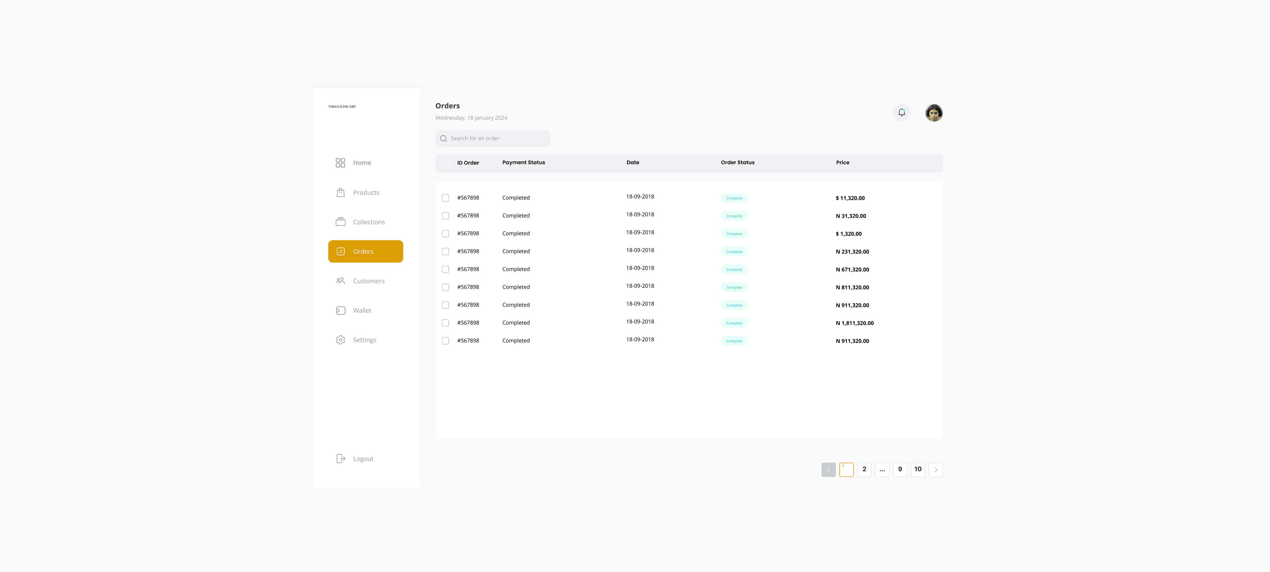Open the Settings gear in the sidebar

click(340, 339)
